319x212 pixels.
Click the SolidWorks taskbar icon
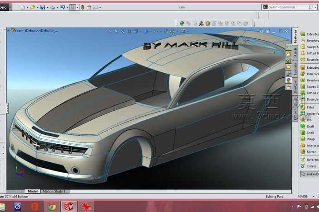coord(69,207)
